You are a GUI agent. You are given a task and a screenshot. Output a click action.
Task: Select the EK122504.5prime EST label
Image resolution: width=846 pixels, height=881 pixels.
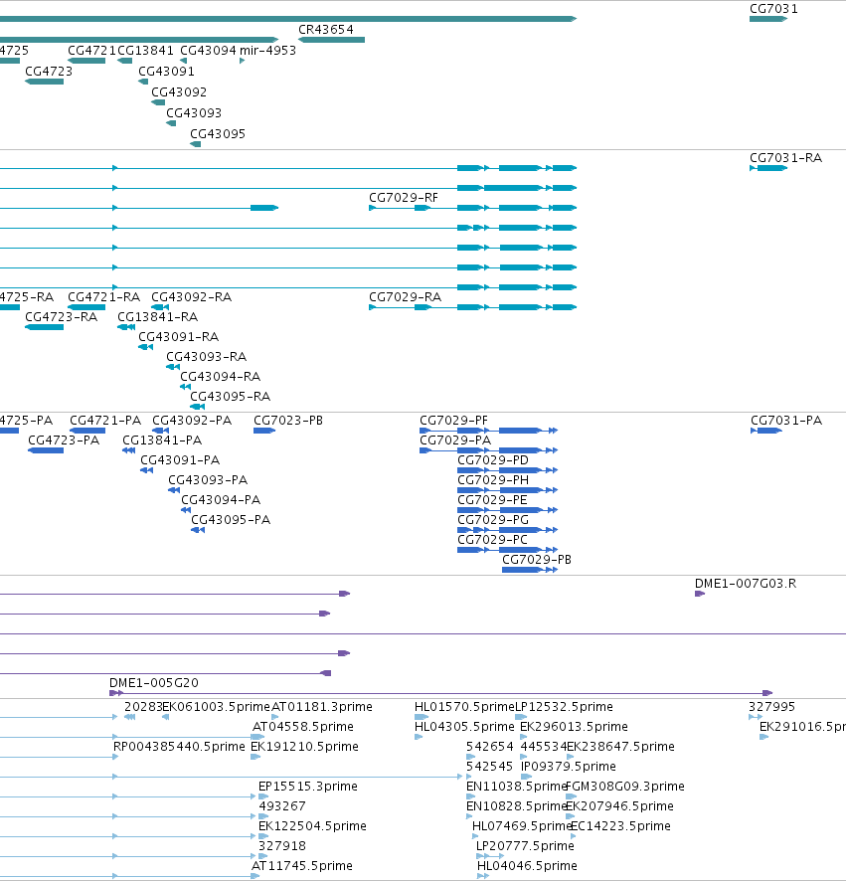click(312, 826)
